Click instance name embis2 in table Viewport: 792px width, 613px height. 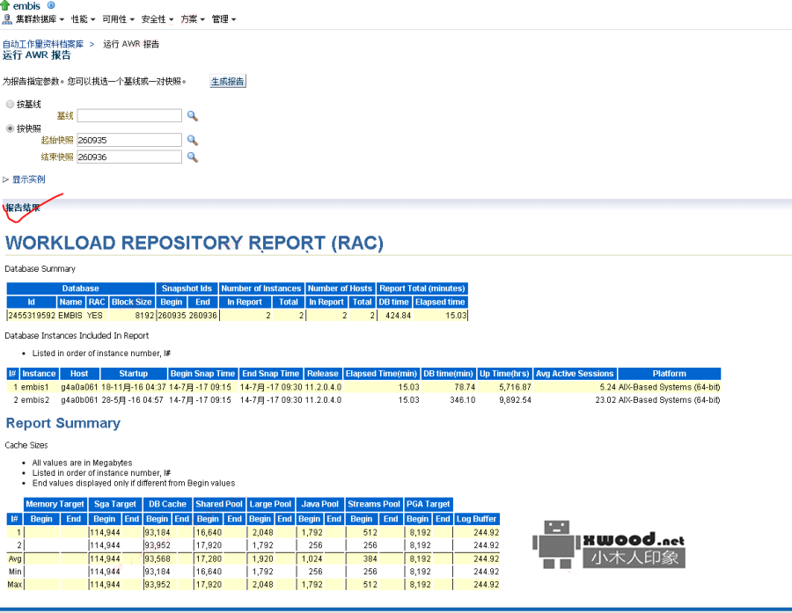click(x=35, y=400)
